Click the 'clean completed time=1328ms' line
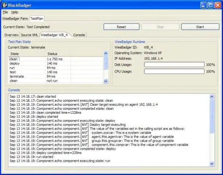This screenshot has height=175, width=223. click(x=45, y=113)
